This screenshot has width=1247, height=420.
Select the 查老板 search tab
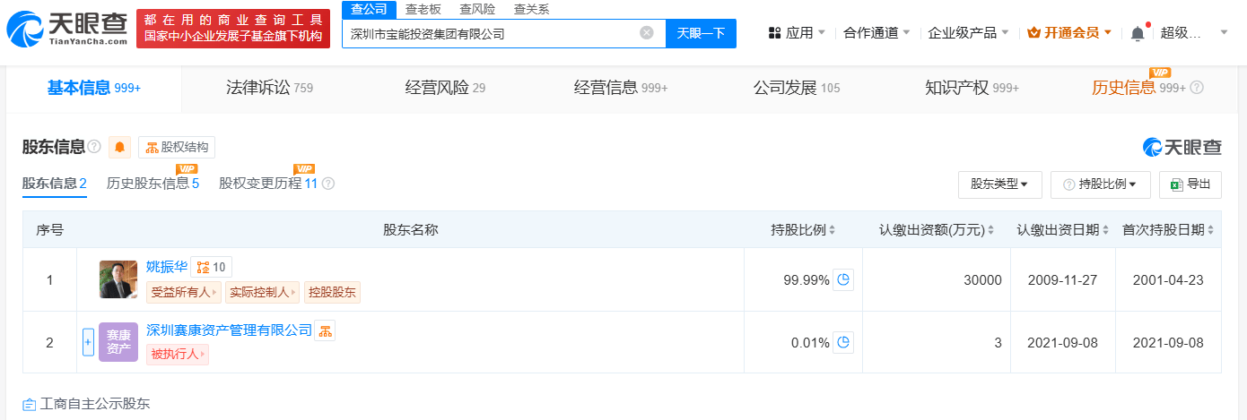point(422,9)
